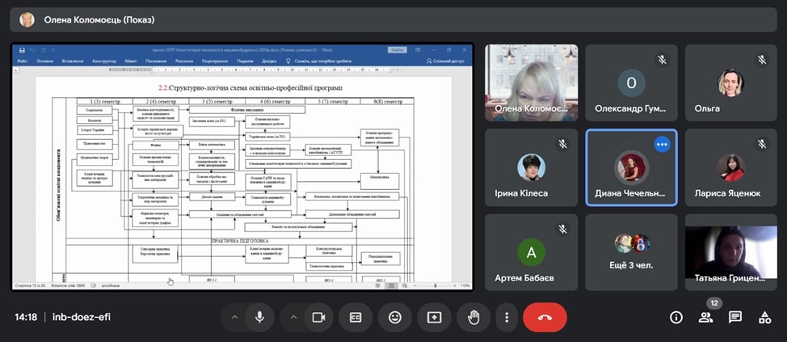Image resolution: width=787 pixels, height=342 pixels.
Task: Raise hand using the hand icon
Action: 473,318
